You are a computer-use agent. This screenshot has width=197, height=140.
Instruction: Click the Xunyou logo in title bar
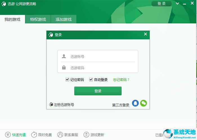point(4,4)
